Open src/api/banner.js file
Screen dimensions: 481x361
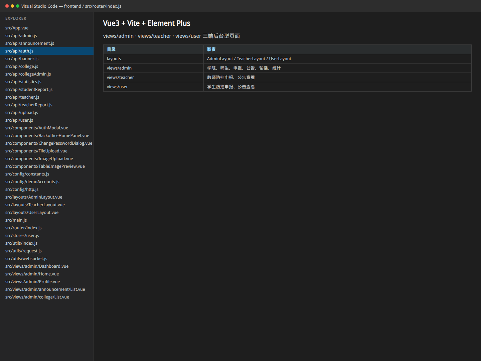(x=47, y=59)
